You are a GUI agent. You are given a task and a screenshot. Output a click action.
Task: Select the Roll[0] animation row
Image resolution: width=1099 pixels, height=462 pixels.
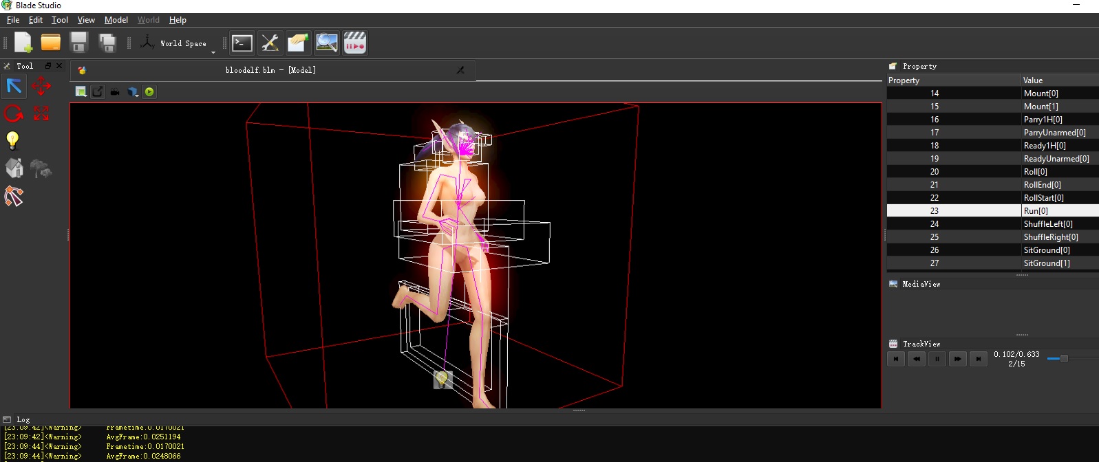tap(992, 172)
